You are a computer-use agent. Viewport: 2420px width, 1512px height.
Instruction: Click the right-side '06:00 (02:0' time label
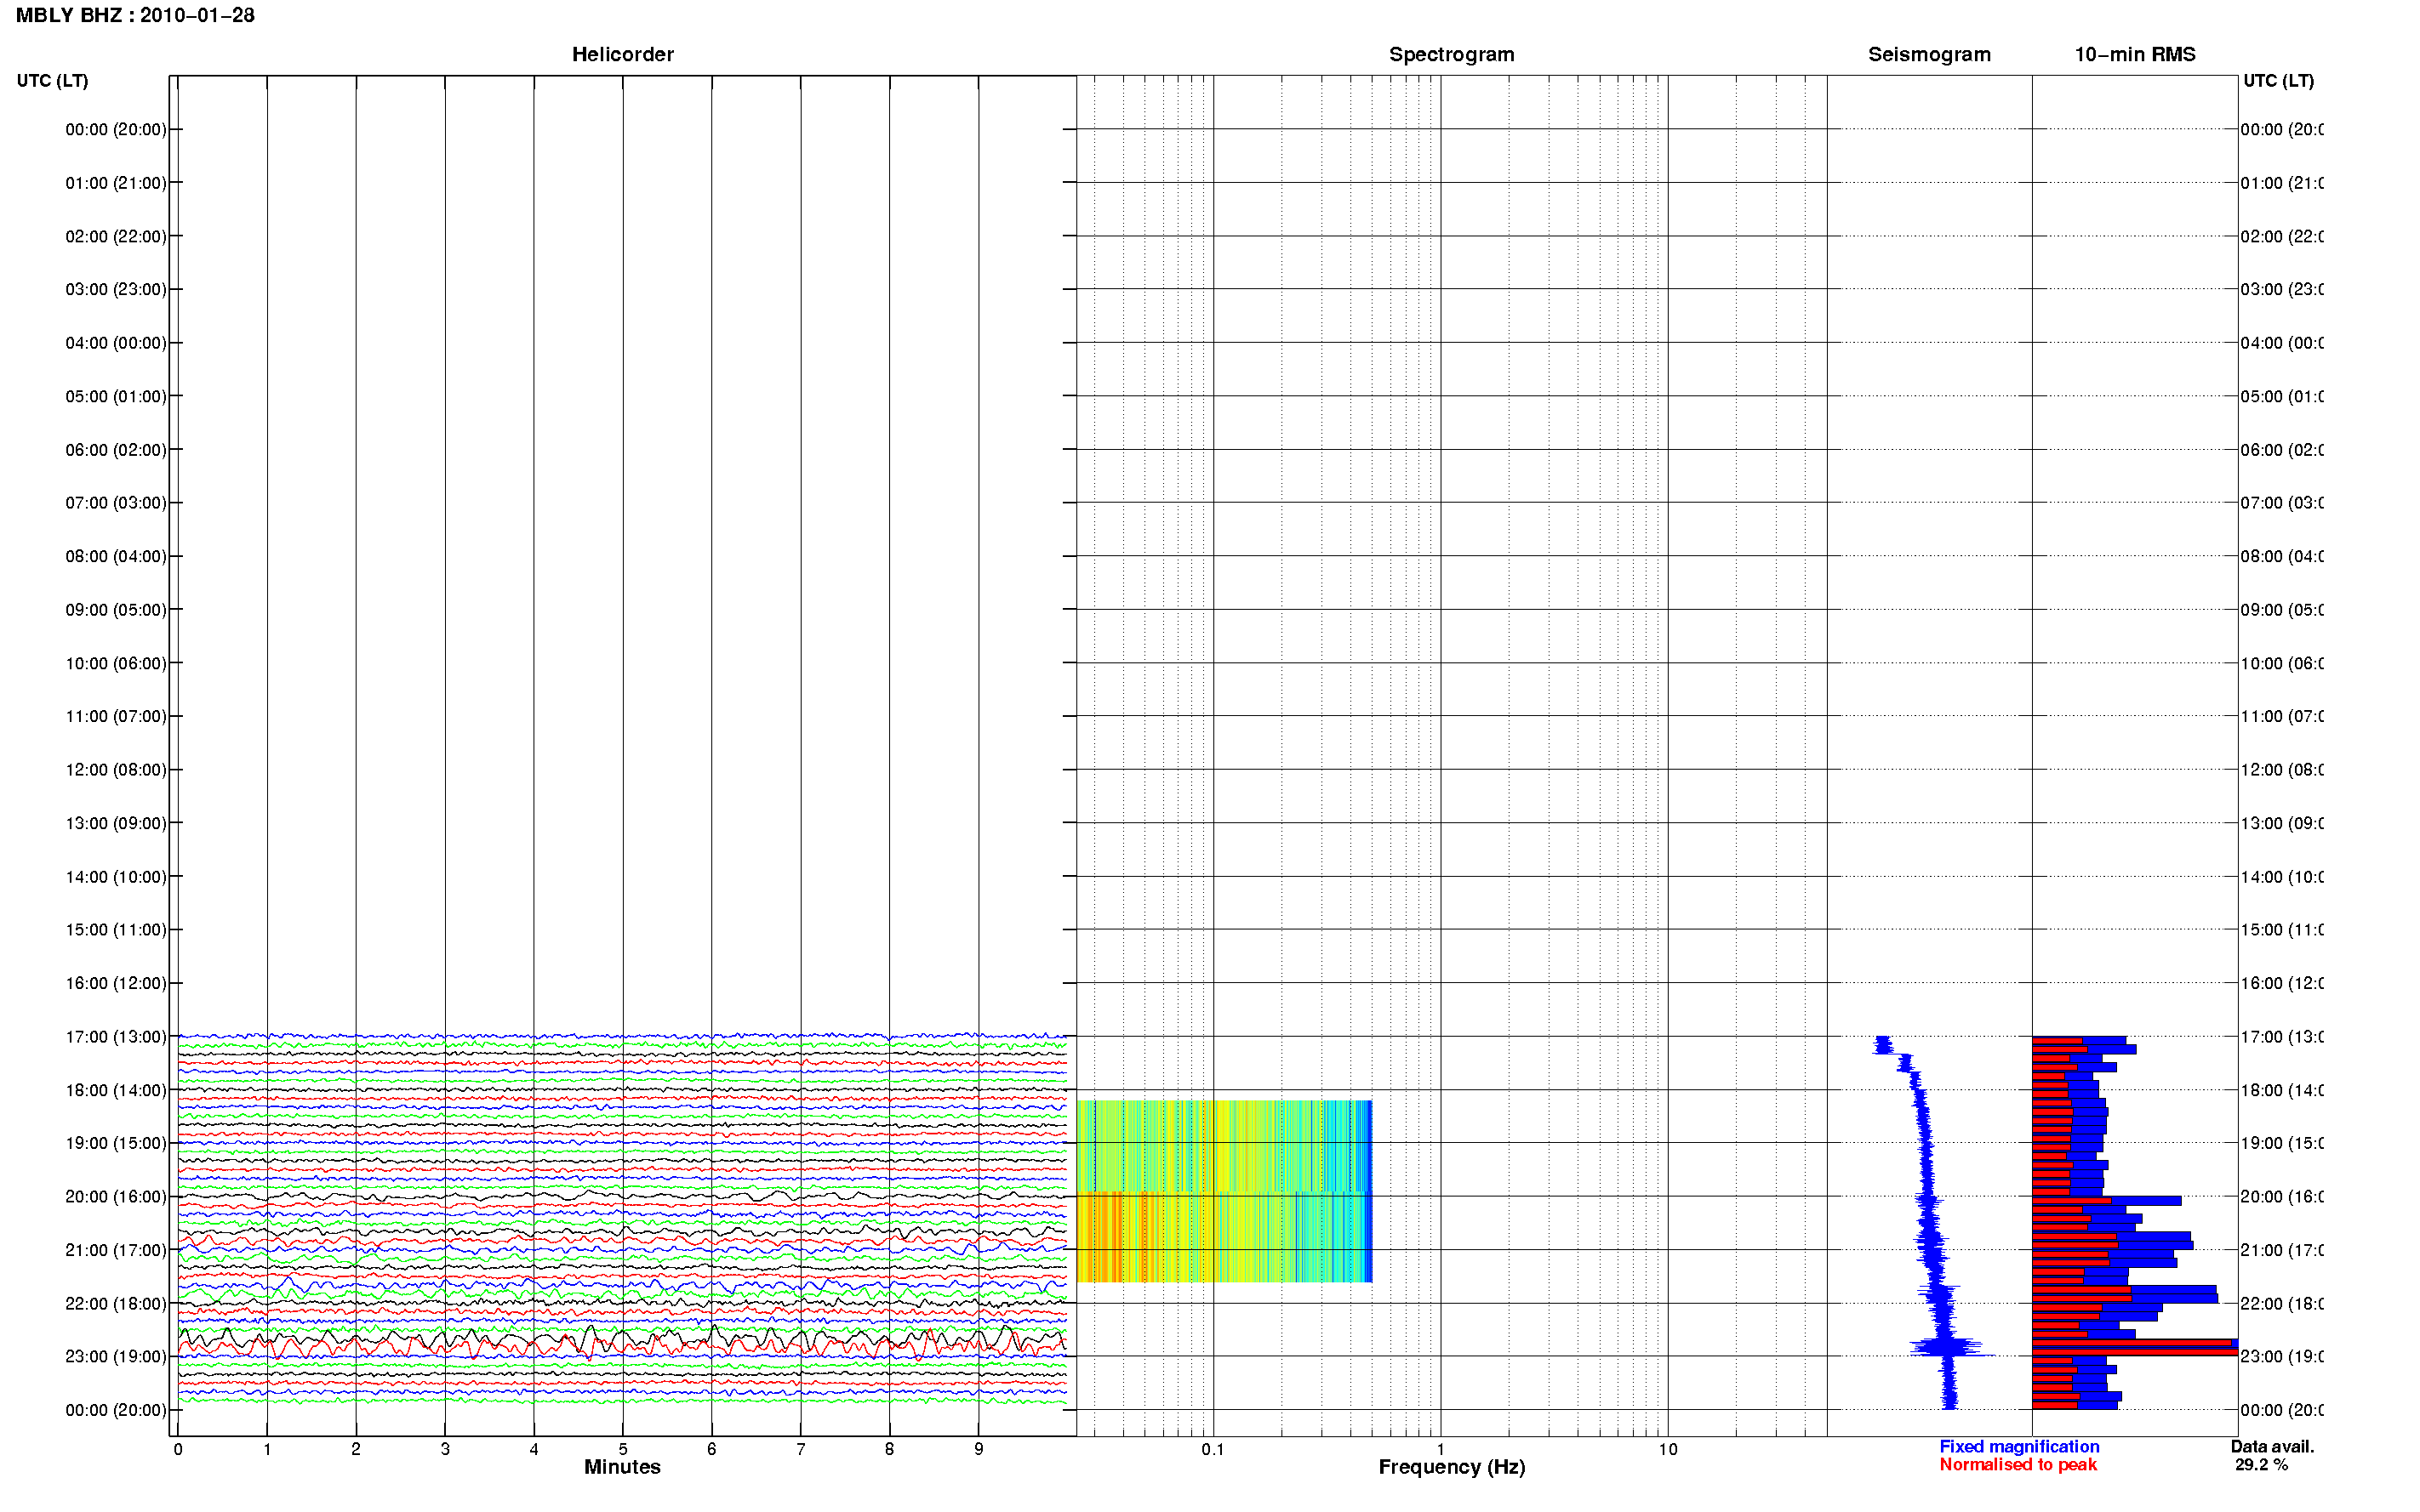coord(2282,450)
